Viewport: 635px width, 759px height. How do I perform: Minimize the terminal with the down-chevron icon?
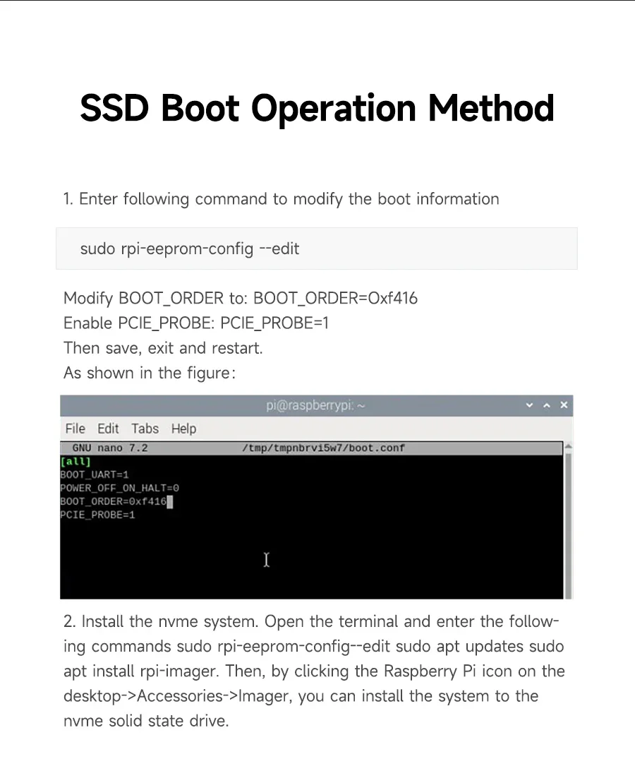point(529,405)
